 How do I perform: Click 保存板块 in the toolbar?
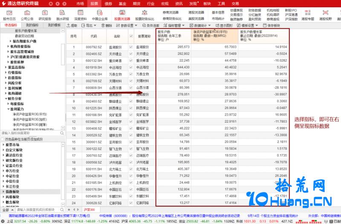[x=272, y=26]
